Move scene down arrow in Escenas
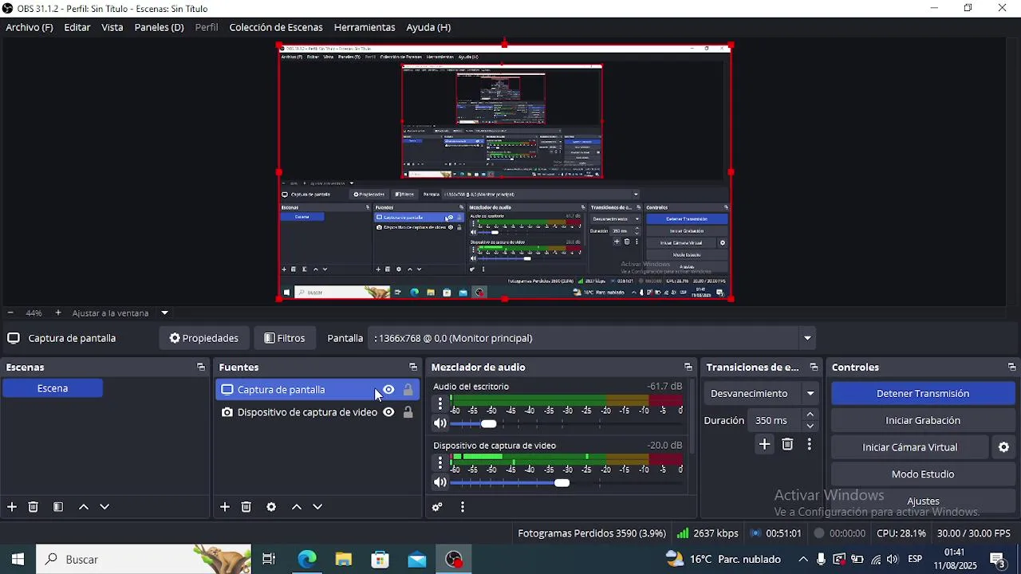Image resolution: width=1021 pixels, height=574 pixels. pyautogui.click(x=104, y=507)
